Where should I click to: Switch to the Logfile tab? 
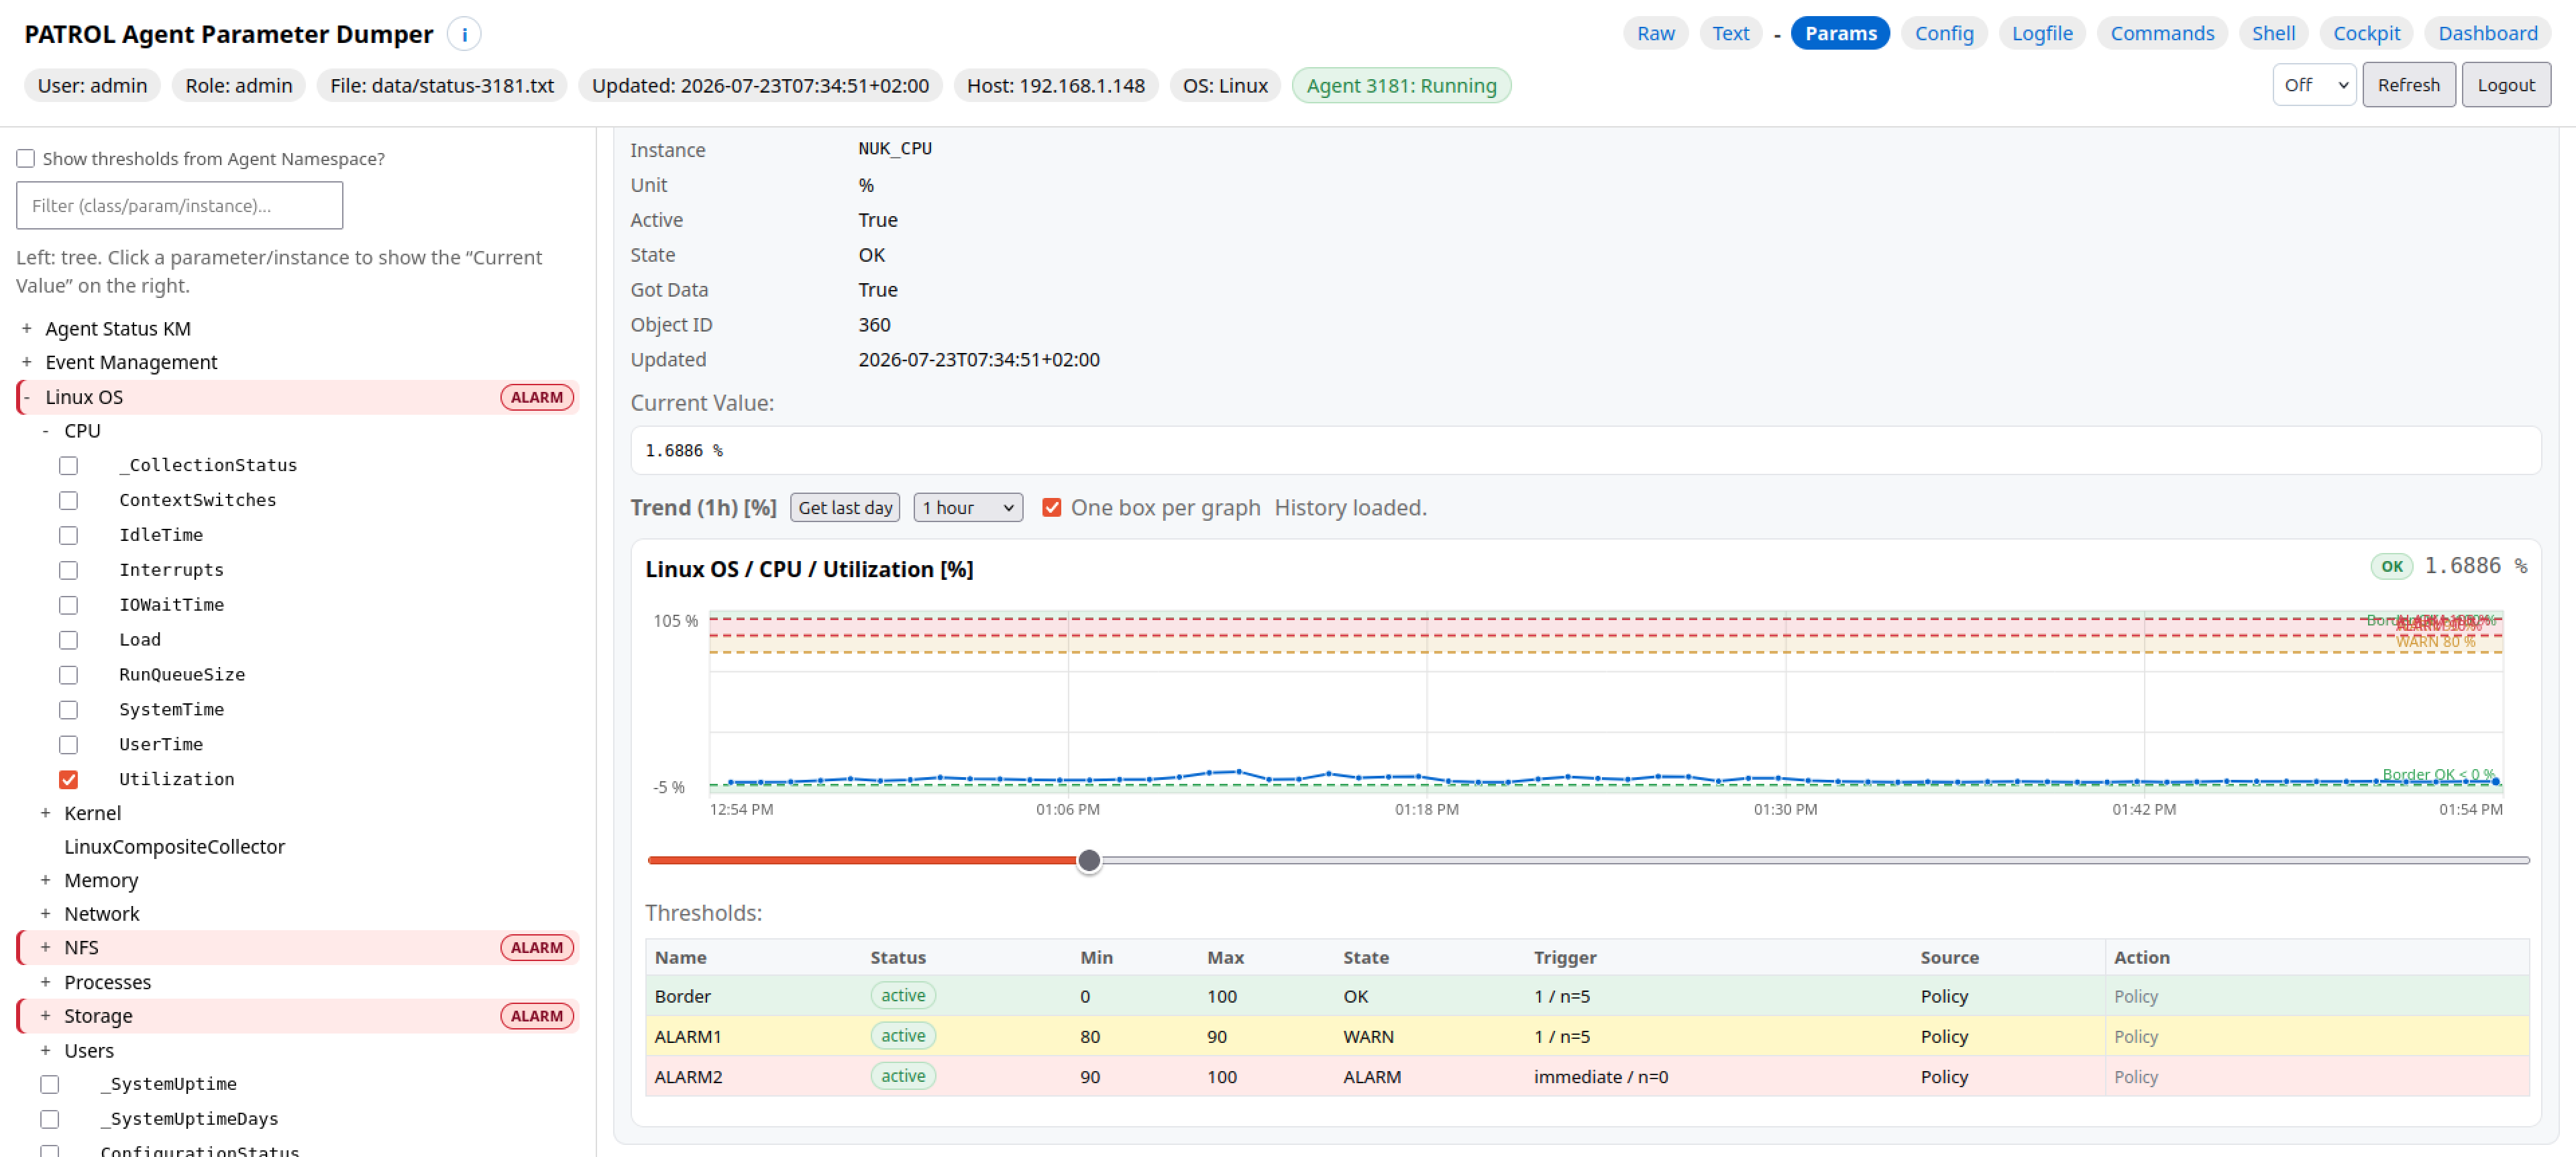coord(2041,33)
